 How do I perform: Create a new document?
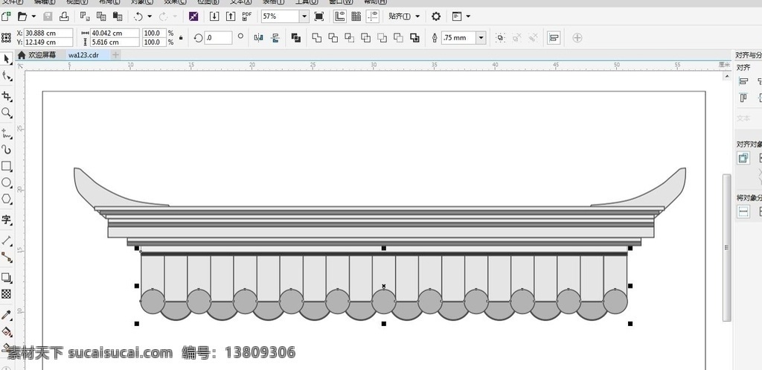6,16
